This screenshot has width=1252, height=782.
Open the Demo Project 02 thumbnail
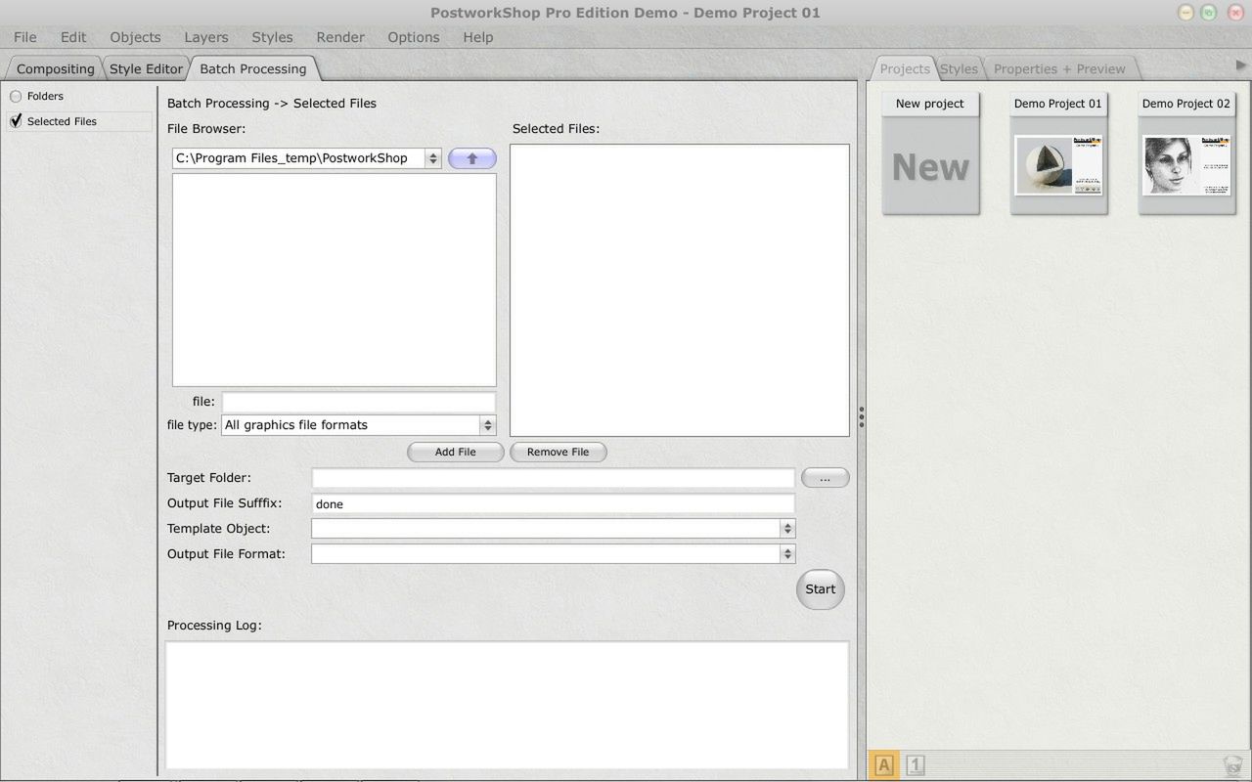(x=1186, y=154)
